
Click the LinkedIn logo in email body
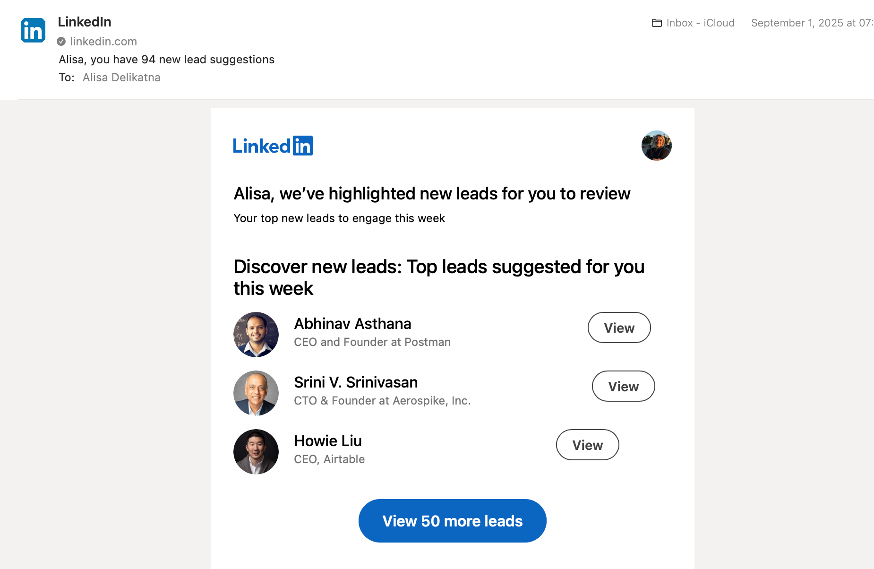273,146
